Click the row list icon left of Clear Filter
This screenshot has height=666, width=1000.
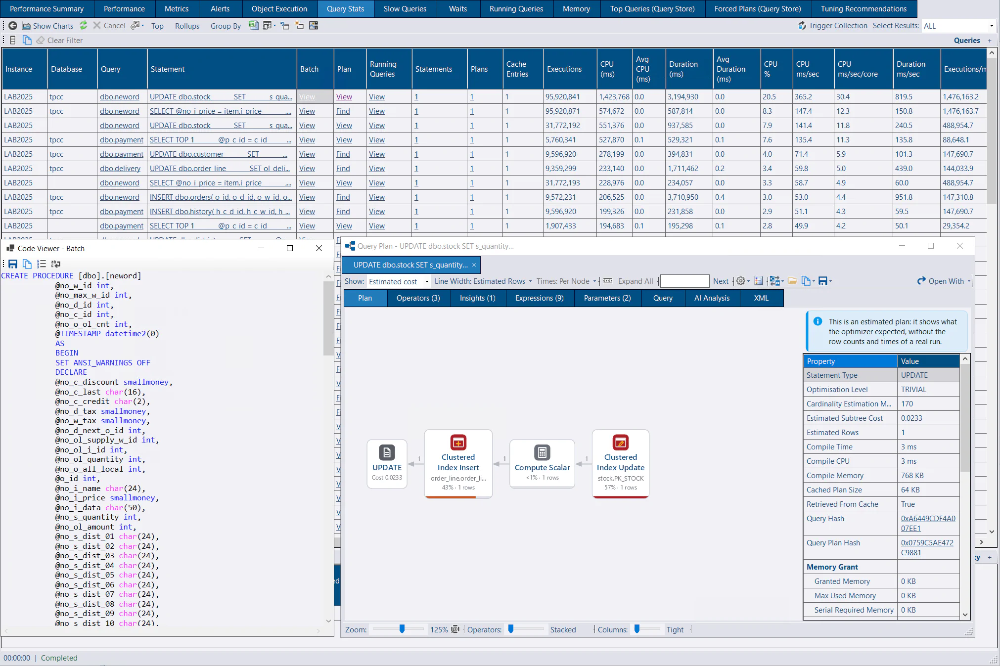pyautogui.click(x=13, y=40)
